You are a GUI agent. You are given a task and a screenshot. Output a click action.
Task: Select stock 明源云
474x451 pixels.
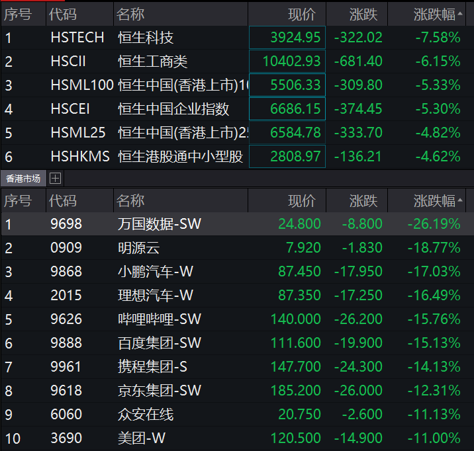point(139,248)
